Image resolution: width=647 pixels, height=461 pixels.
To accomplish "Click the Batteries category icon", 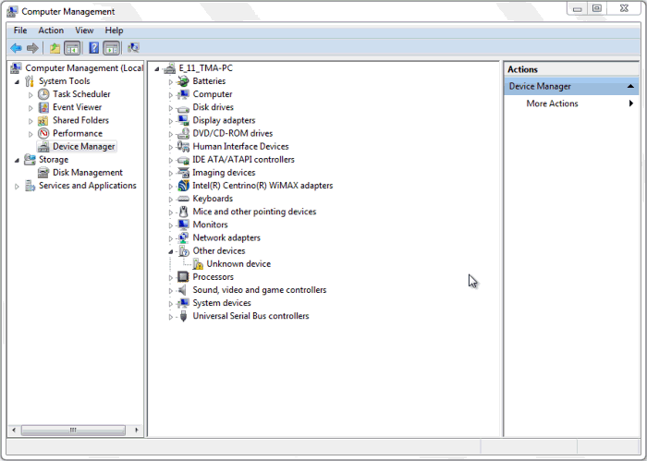I will [x=183, y=81].
